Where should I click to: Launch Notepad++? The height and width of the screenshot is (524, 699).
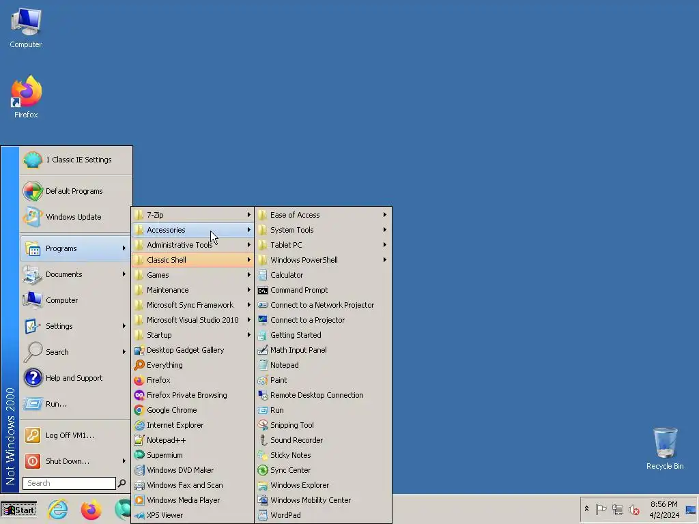click(192, 440)
